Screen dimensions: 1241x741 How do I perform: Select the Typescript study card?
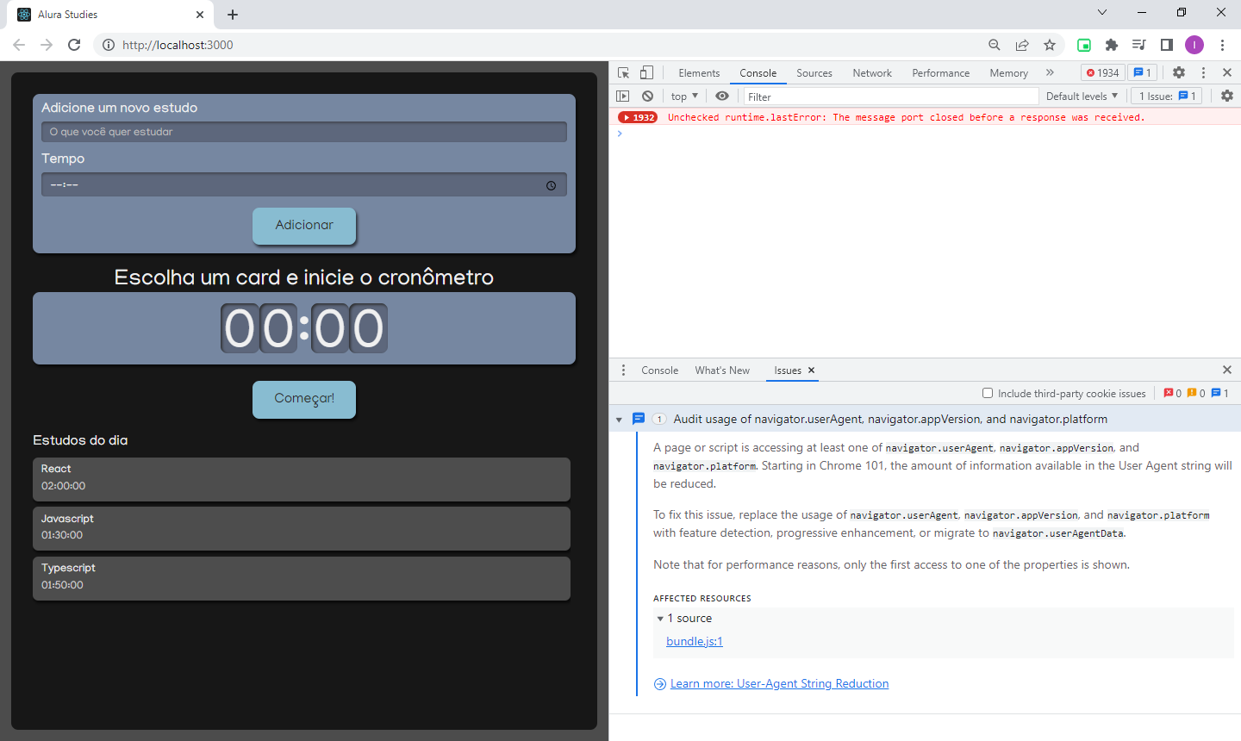[x=302, y=578]
